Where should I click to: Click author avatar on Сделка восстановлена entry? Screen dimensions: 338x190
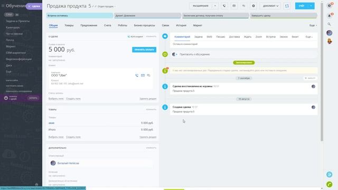313,87
